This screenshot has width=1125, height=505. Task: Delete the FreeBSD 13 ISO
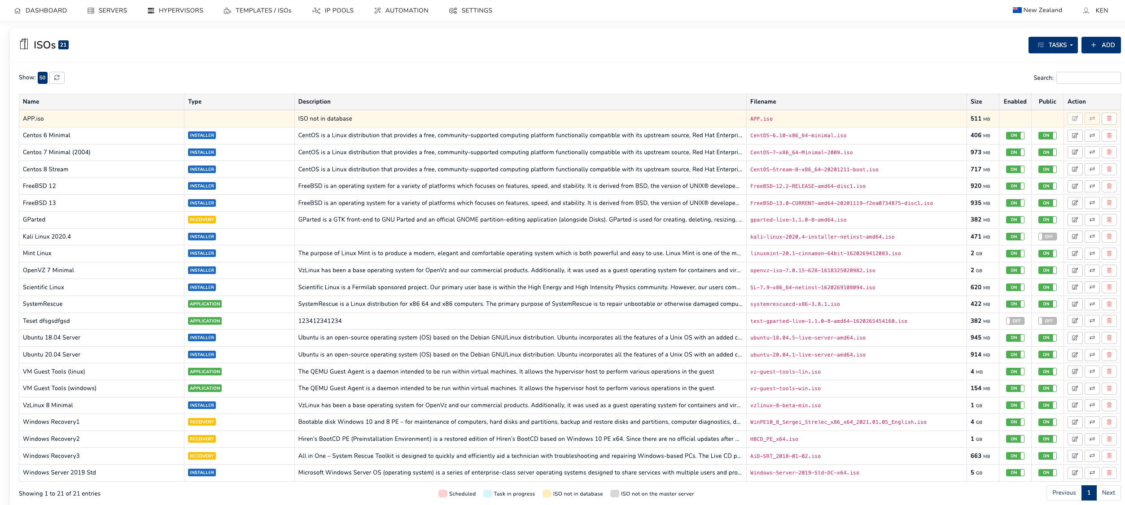tap(1109, 203)
